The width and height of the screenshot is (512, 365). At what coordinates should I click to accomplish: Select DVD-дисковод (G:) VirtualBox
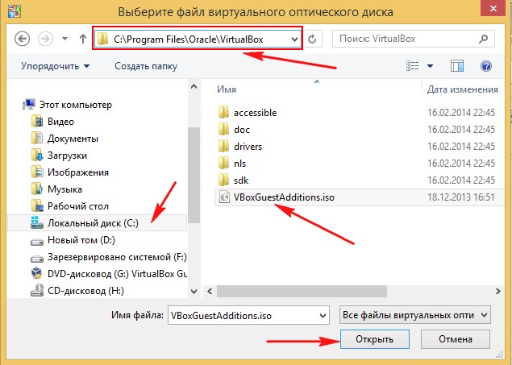(109, 274)
